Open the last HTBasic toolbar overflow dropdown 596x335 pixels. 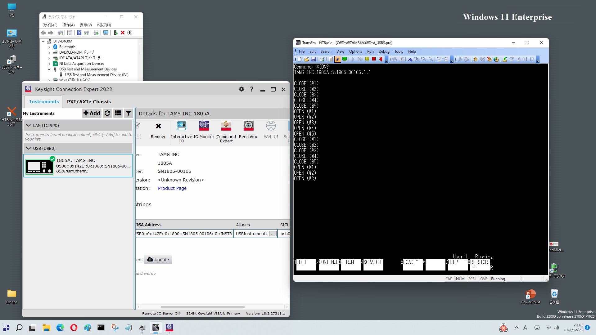[538, 60]
